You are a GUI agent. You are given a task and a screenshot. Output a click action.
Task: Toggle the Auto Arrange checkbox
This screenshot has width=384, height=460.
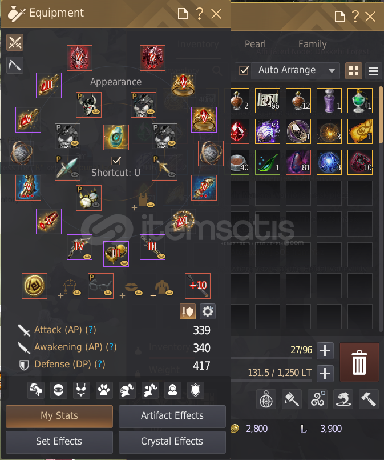(244, 70)
